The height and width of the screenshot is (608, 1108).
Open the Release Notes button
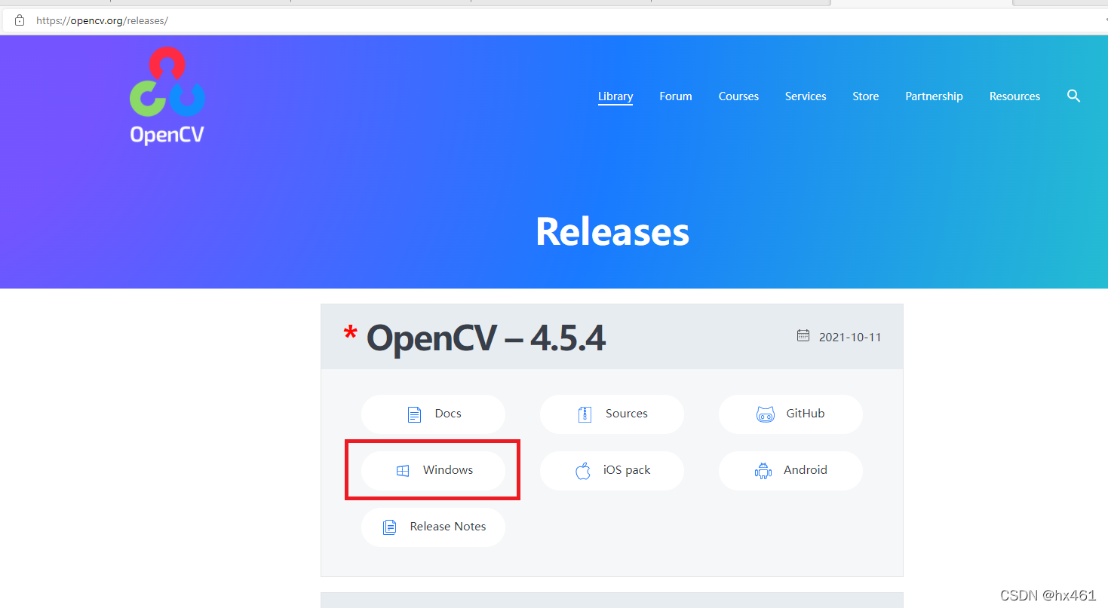tap(433, 527)
